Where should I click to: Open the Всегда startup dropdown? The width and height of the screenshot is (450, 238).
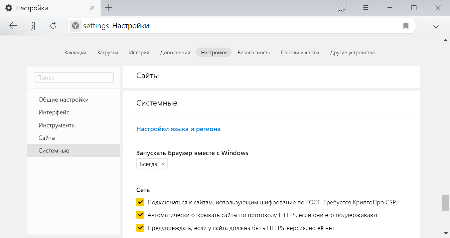pyautogui.click(x=152, y=164)
